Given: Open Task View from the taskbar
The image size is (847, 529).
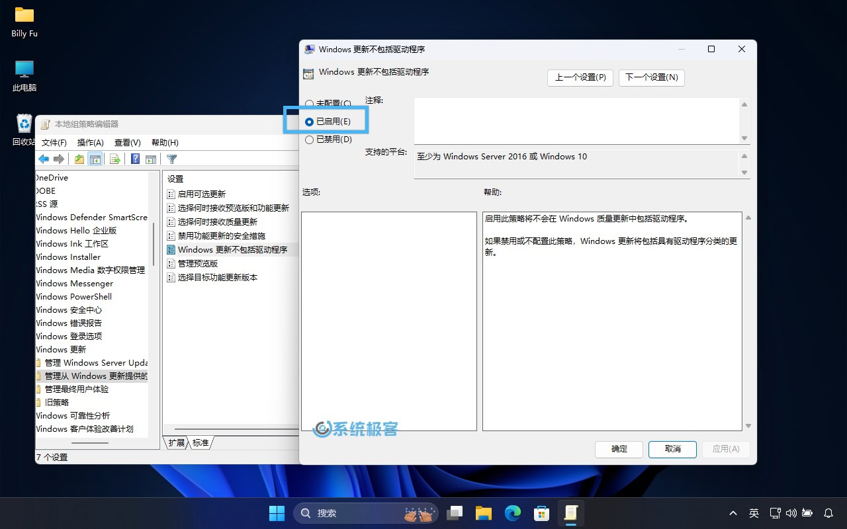Looking at the screenshot, I should [x=455, y=513].
